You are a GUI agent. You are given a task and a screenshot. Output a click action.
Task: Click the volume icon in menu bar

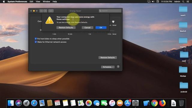153,1
